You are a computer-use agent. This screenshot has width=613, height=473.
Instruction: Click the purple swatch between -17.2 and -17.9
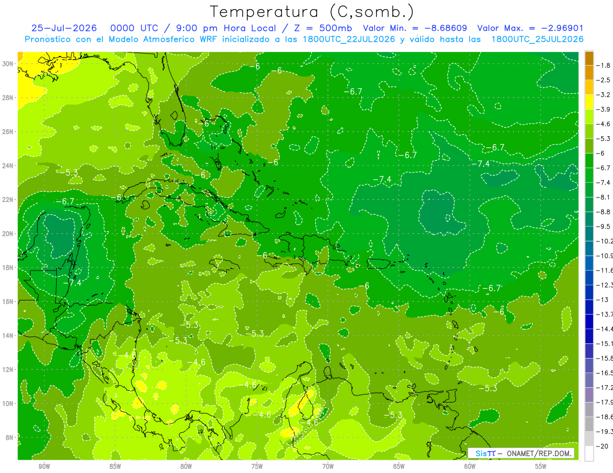pos(589,395)
